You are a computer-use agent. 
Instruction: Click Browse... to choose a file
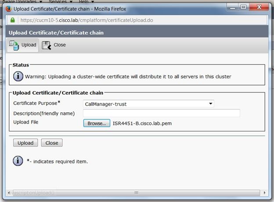(x=97, y=123)
